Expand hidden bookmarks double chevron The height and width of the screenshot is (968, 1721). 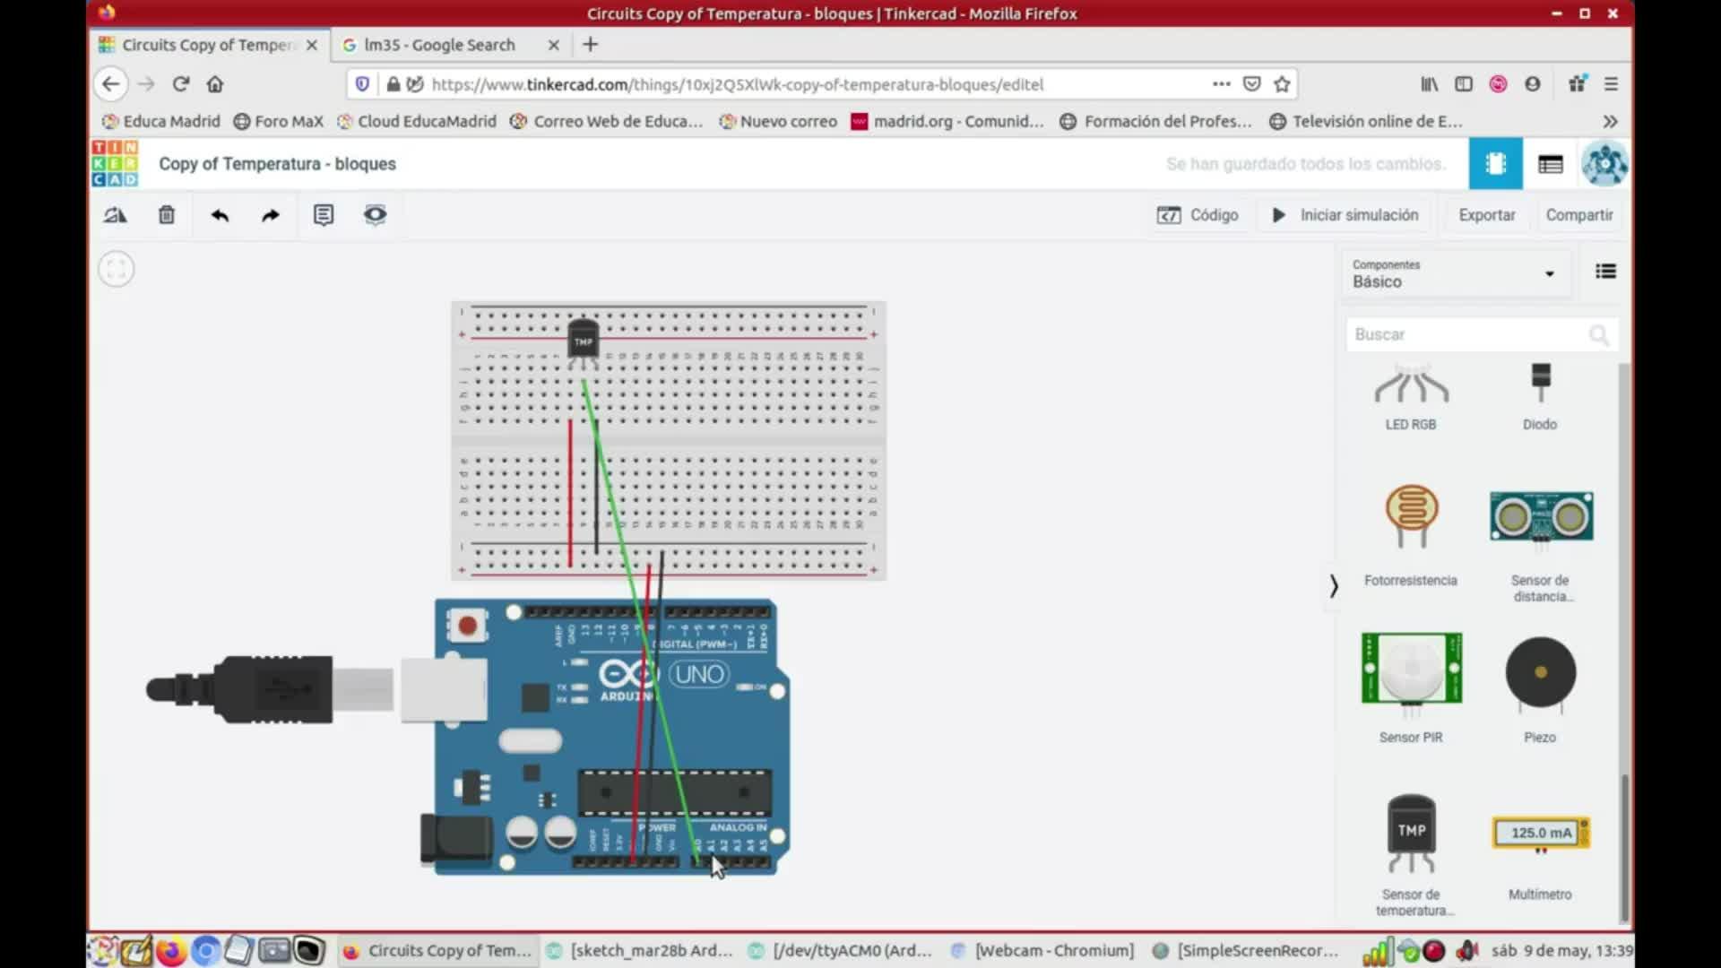click(x=1610, y=121)
